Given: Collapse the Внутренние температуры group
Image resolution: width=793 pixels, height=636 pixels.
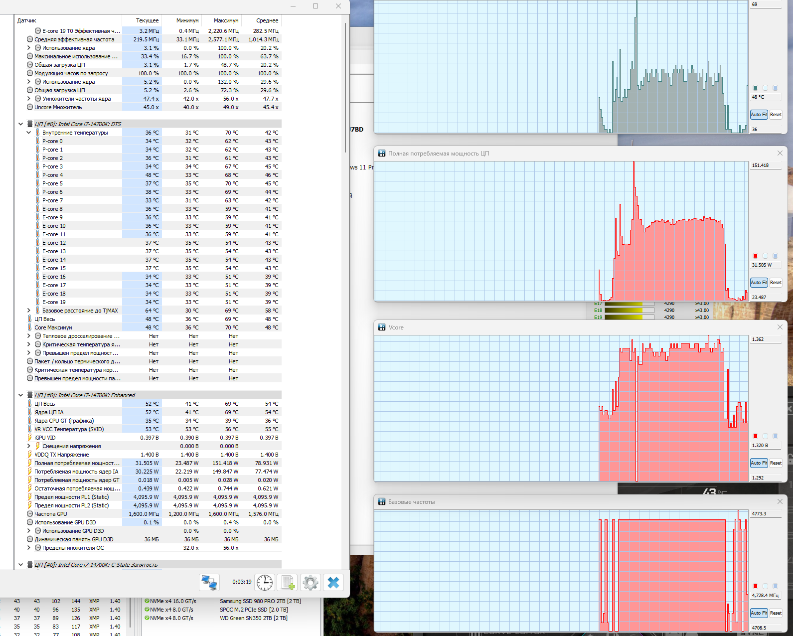Looking at the screenshot, I should 28,133.
